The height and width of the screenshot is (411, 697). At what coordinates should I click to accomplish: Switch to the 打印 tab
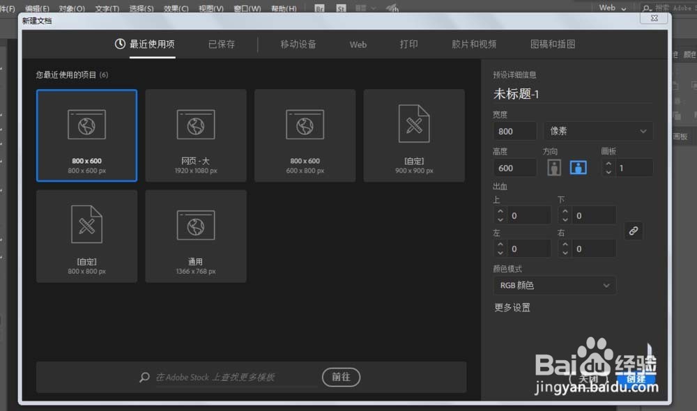click(x=408, y=44)
